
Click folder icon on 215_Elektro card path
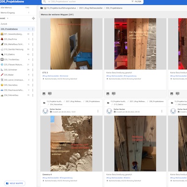pyautogui.click(x=108, y=103)
